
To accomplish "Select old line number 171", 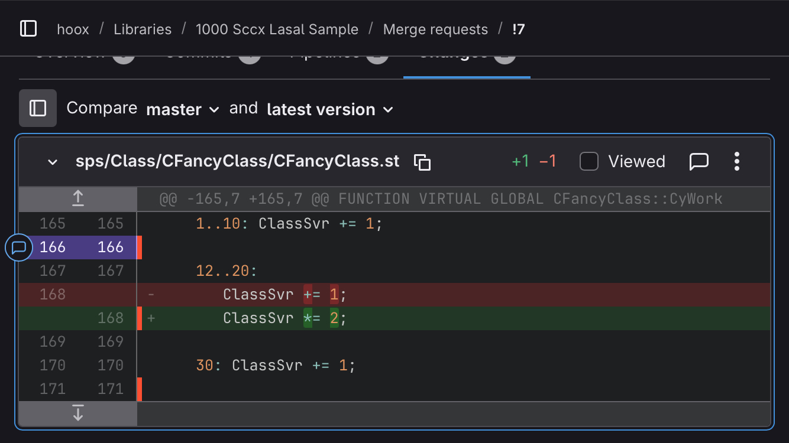I will click(x=53, y=389).
